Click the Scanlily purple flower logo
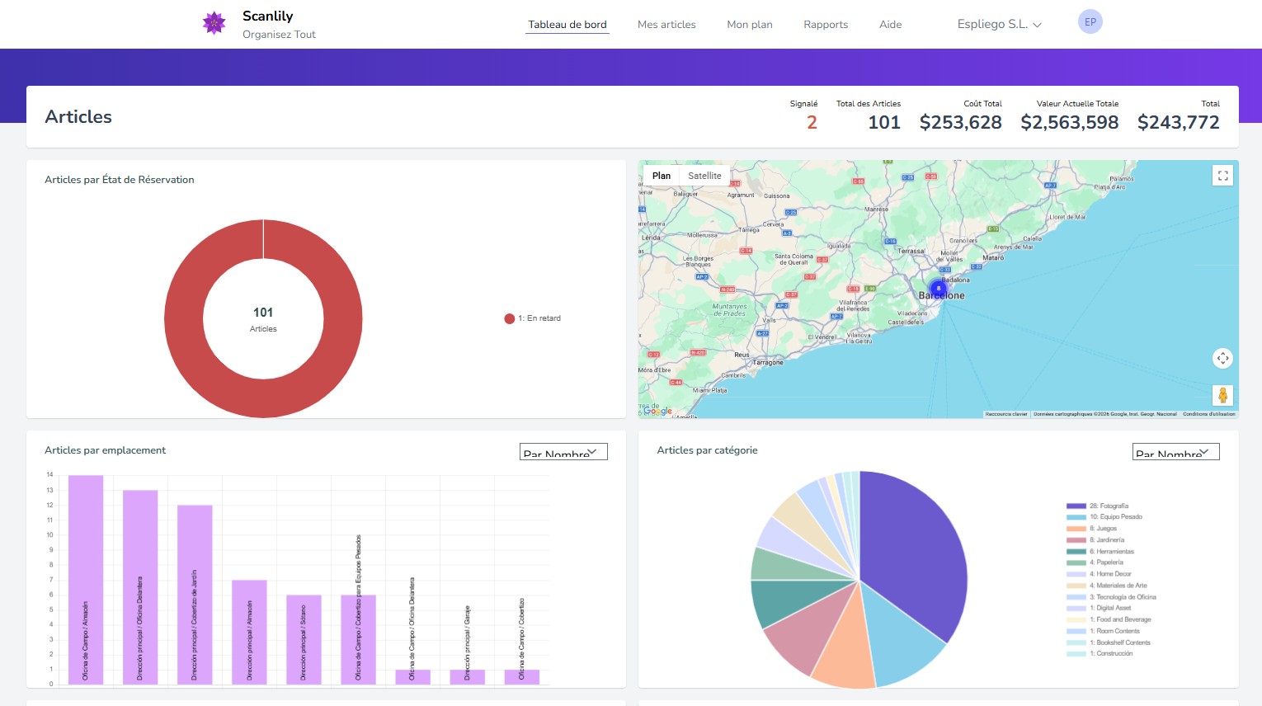This screenshot has height=706, width=1262. (x=214, y=23)
